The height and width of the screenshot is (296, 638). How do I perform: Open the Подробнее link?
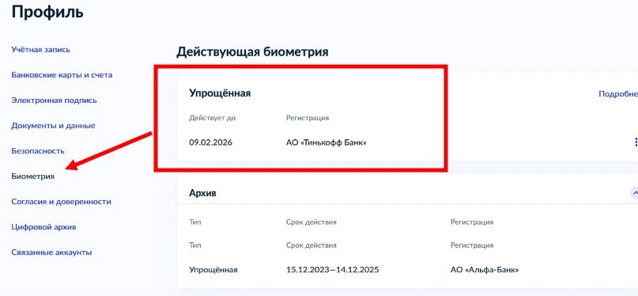[x=618, y=93]
